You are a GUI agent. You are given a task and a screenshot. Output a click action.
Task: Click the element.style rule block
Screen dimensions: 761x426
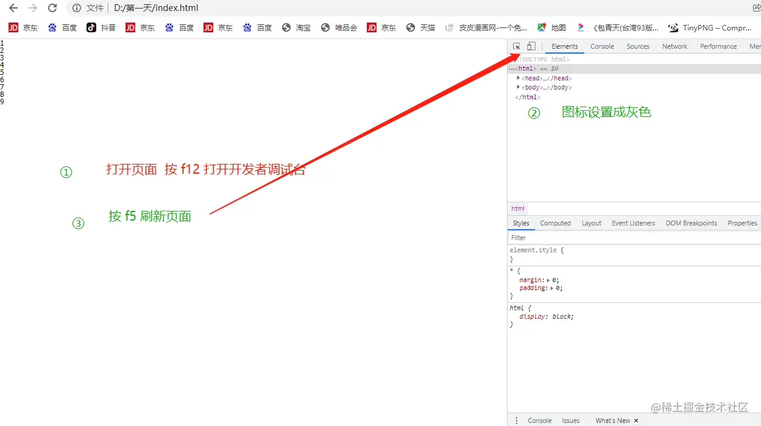point(634,255)
